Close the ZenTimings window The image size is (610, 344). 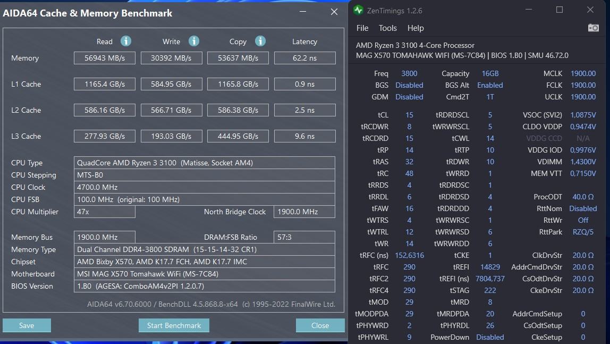[590, 10]
